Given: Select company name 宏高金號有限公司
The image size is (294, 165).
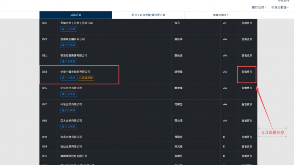Looking at the screenshot, I should 71,137.
